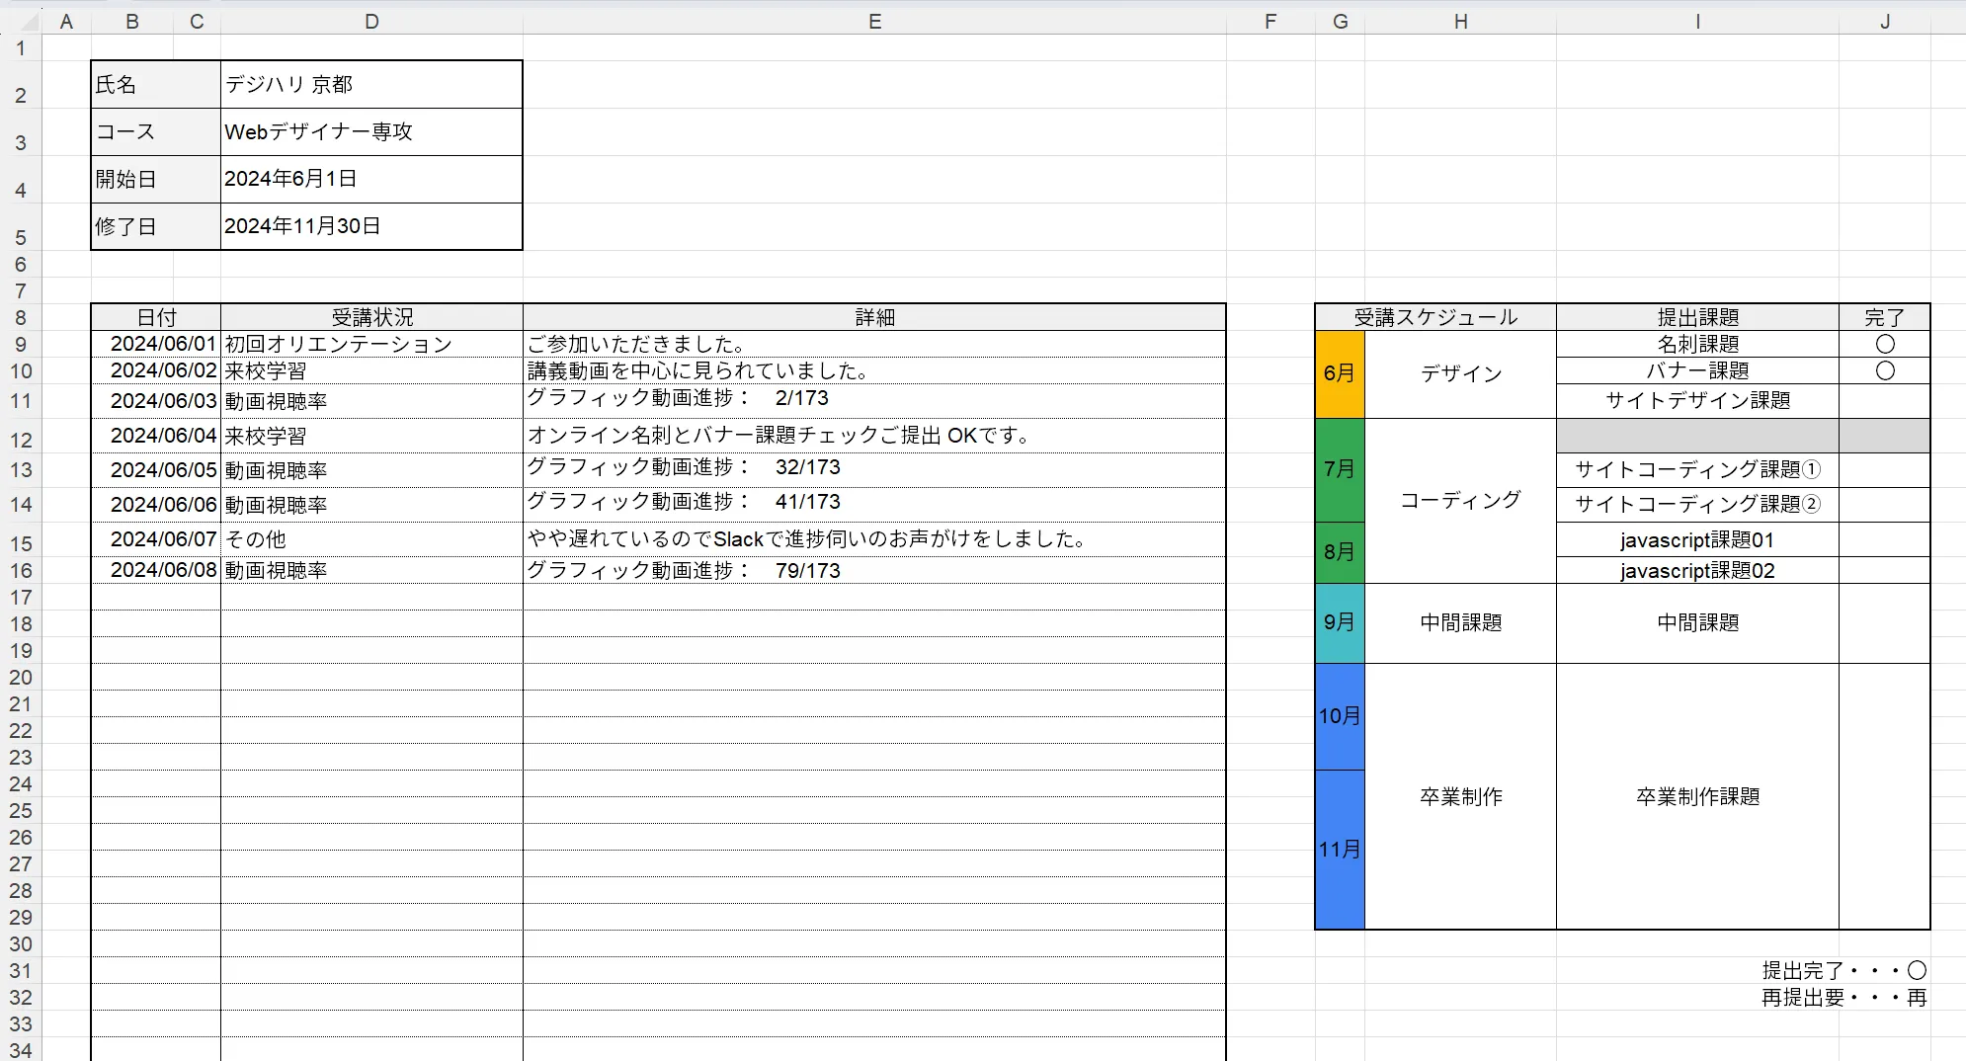Click the 修了日 label cell
1966x1061 pixels.
156,226
